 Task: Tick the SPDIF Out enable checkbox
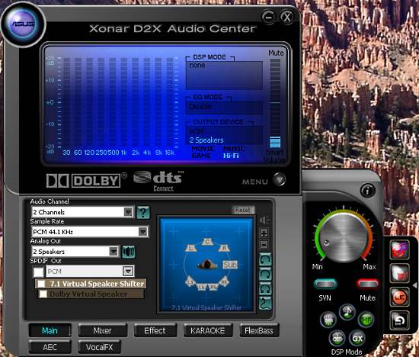point(39,272)
